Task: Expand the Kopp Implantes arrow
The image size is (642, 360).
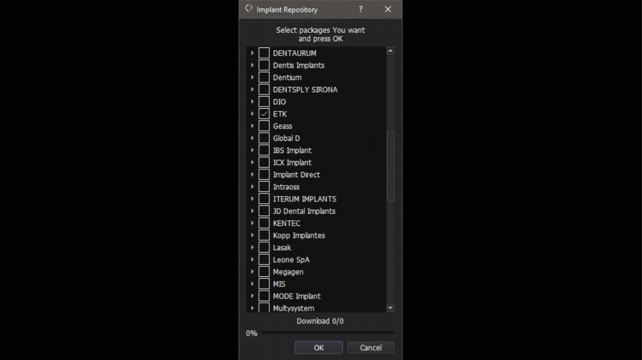Action: (x=252, y=235)
